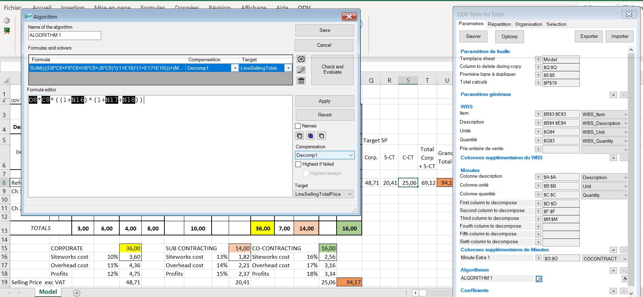Screen dimensions: 643x297
Task: Open the WBS_Quantity dropdown
Action: [604, 141]
